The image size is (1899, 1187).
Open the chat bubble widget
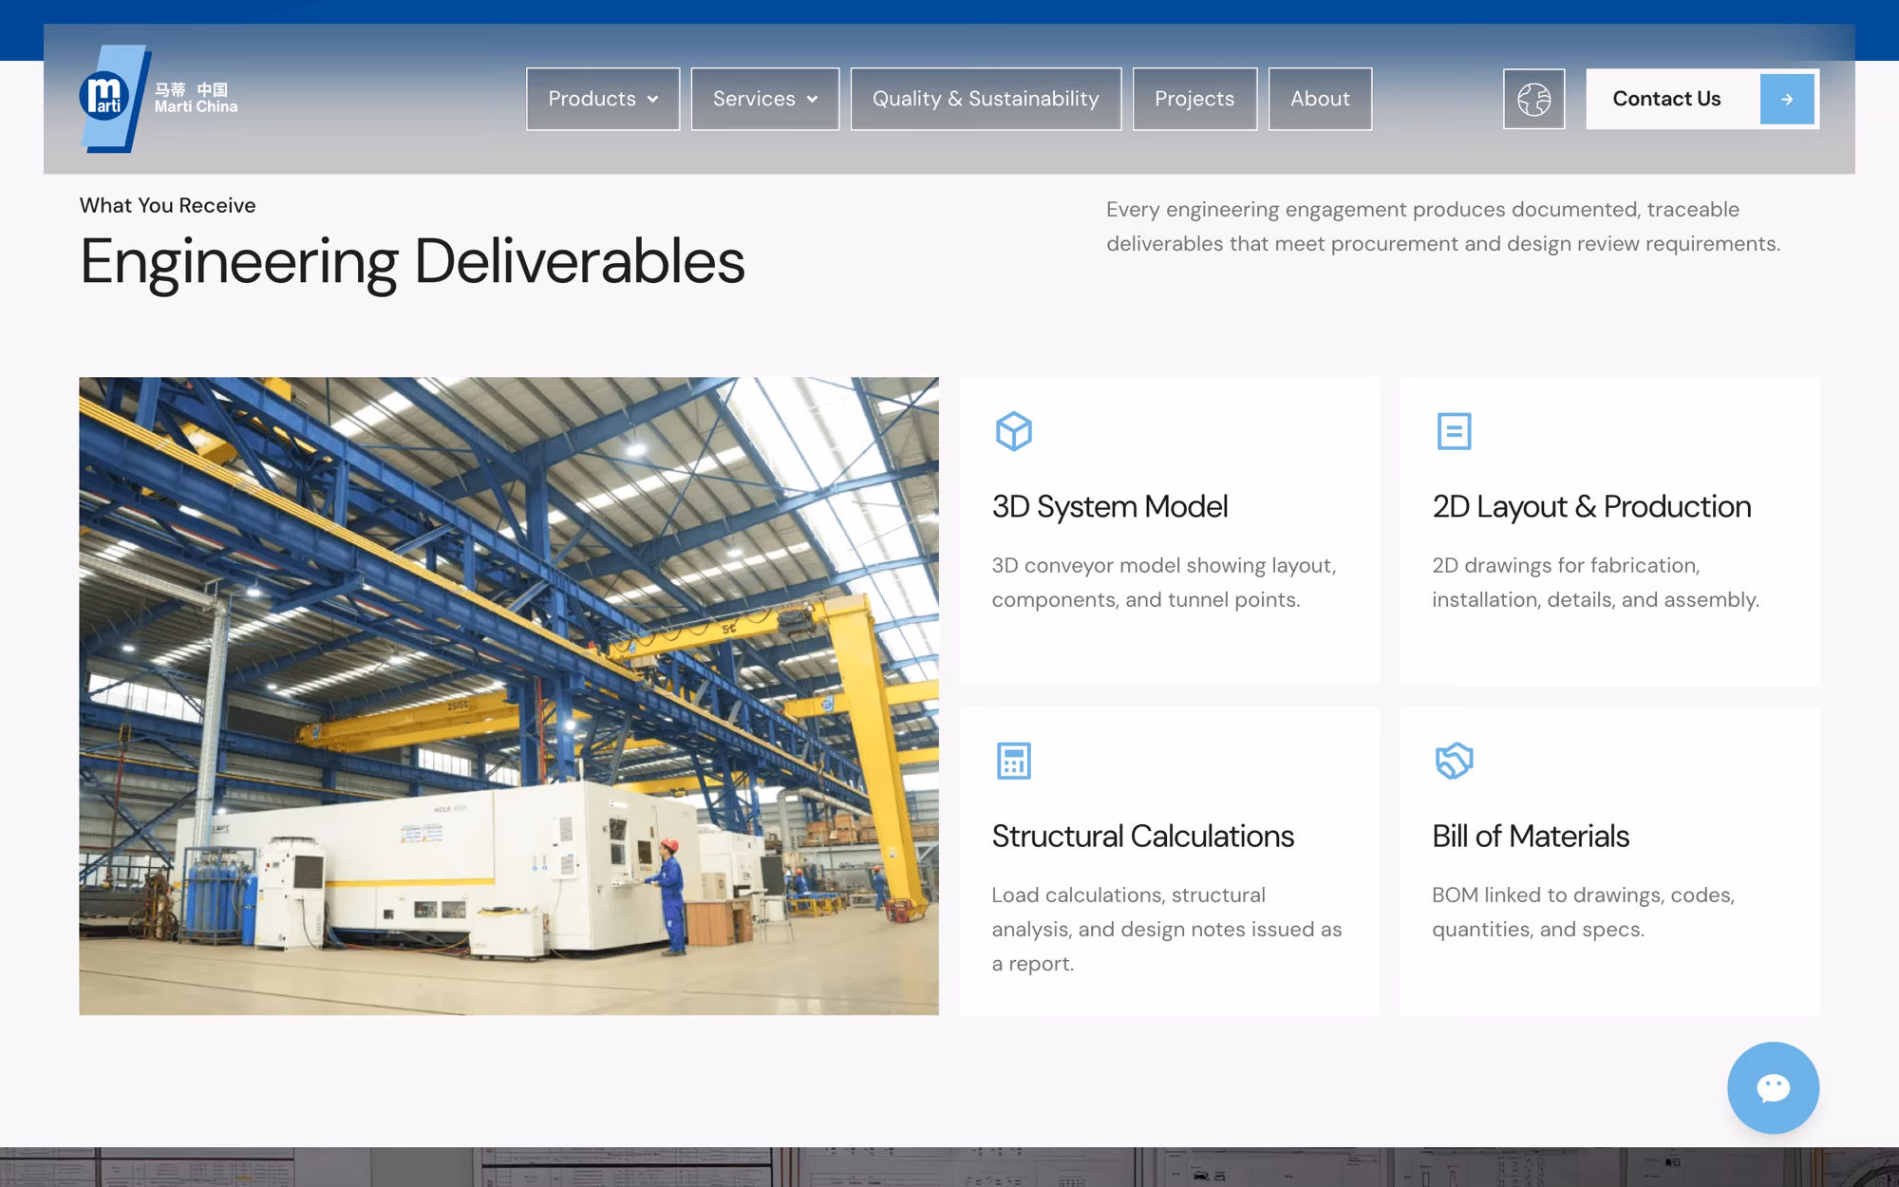(x=1773, y=1087)
